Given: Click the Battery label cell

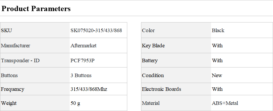Looking at the screenshot, I should click(x=176, y=60).
